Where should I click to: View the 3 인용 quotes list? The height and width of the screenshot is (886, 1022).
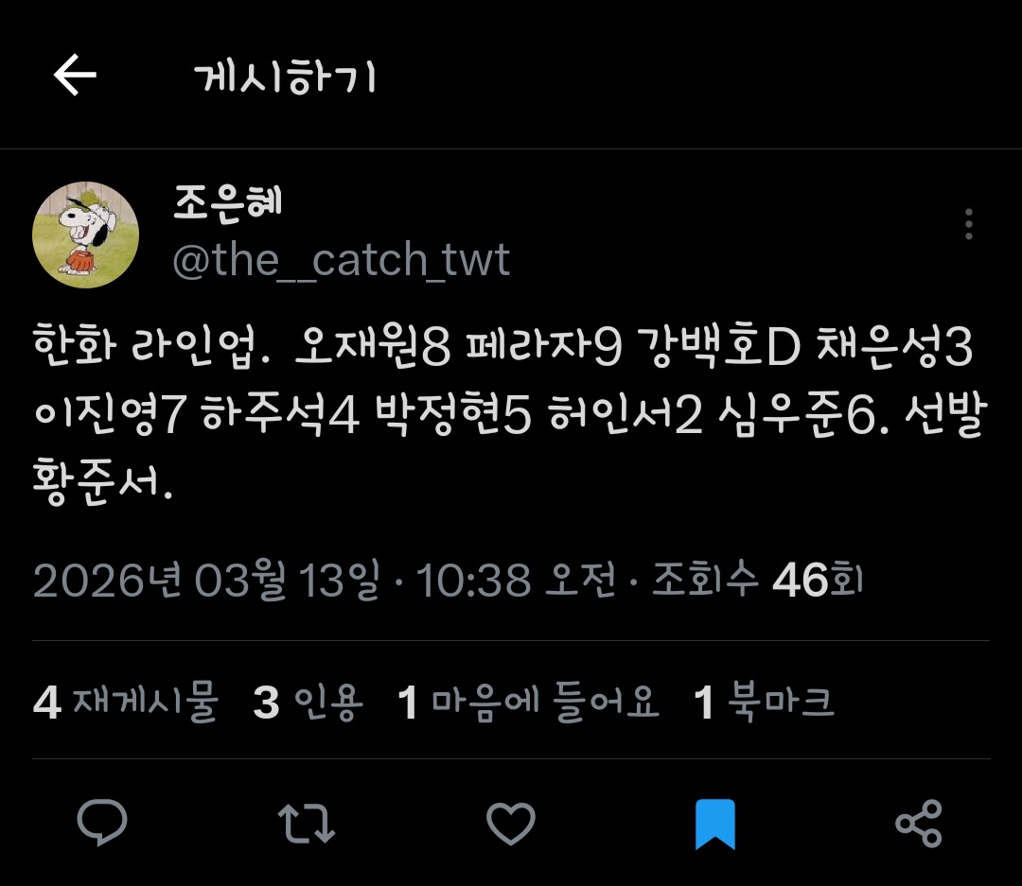coord(308,702)
